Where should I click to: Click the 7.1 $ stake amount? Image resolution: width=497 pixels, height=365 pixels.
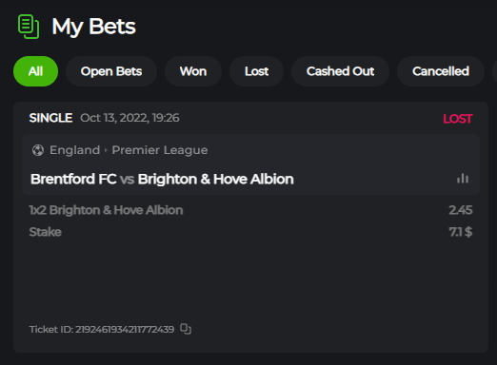coord(461,232)
